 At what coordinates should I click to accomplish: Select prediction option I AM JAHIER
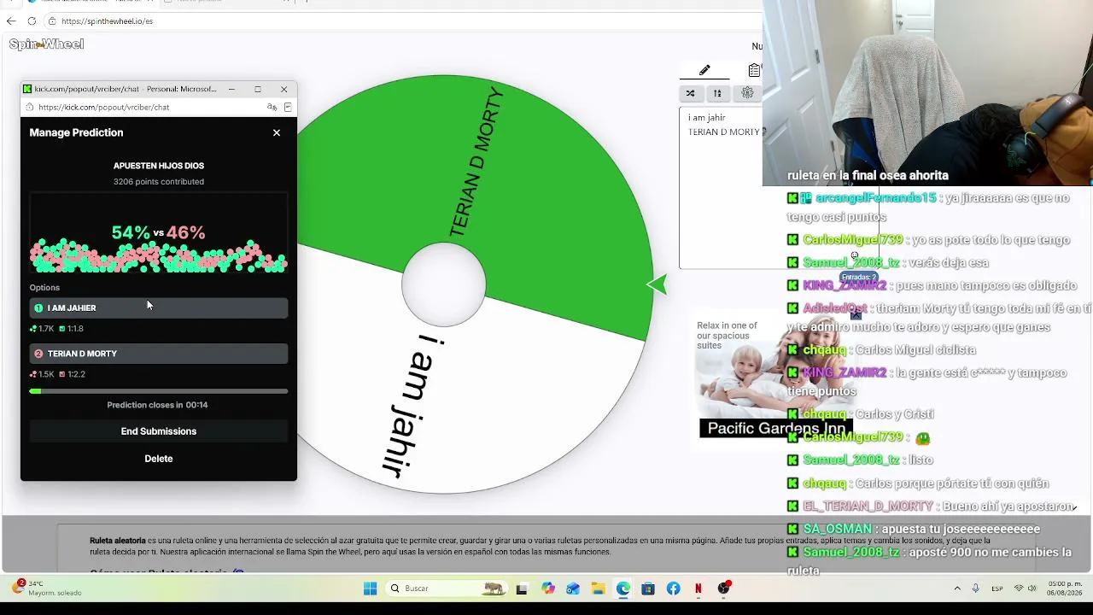159,307
